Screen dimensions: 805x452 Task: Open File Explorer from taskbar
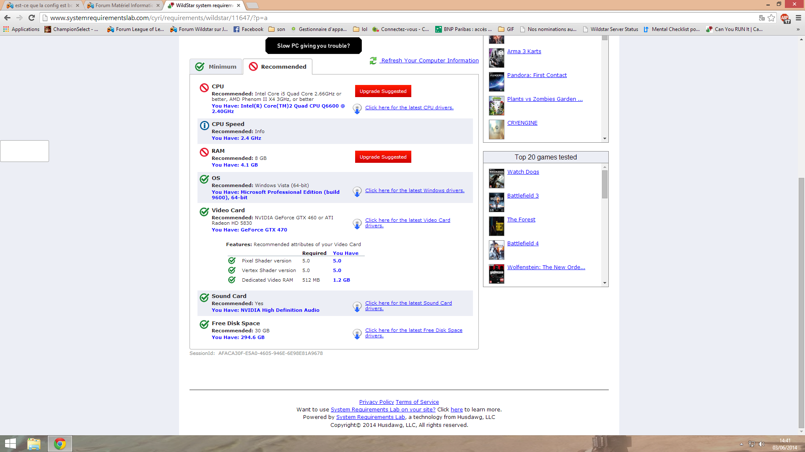tap(34, 444)
